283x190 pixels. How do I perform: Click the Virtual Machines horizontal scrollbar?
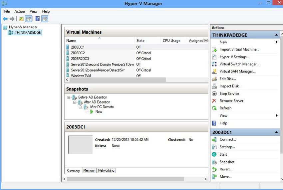118,80
